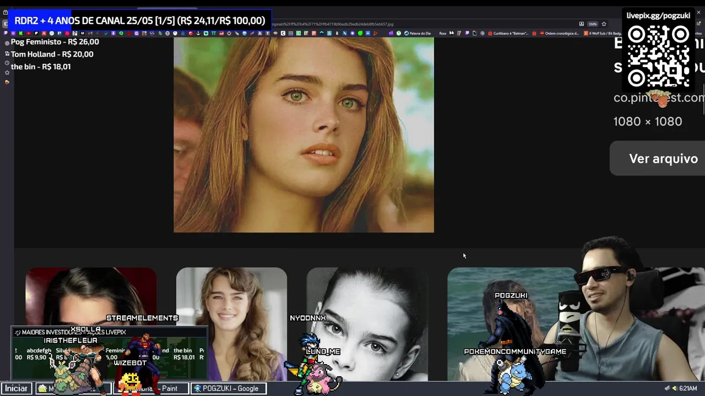
Task: Close the livepix QR overlay with X
Action: tap(698, 12)
